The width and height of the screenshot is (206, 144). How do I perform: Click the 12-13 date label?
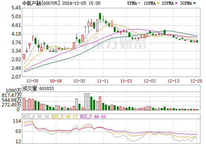pyautogui.click(x=174, y=81)
